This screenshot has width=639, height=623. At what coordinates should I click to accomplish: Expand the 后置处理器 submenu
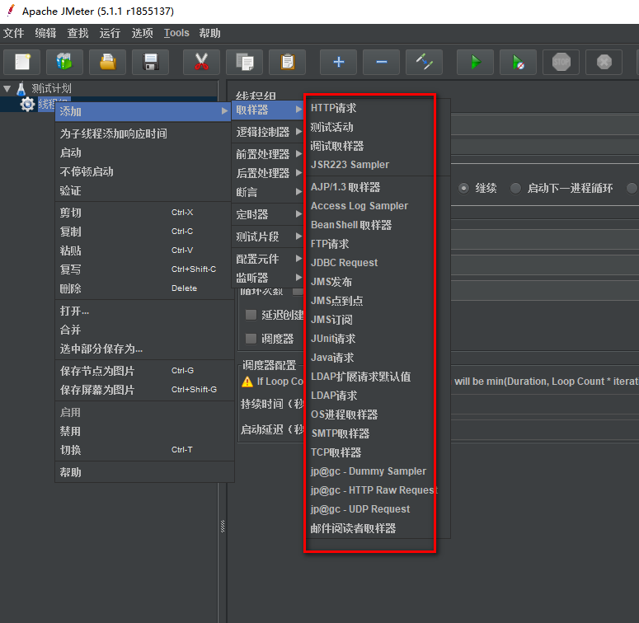(x=267, y=173)
